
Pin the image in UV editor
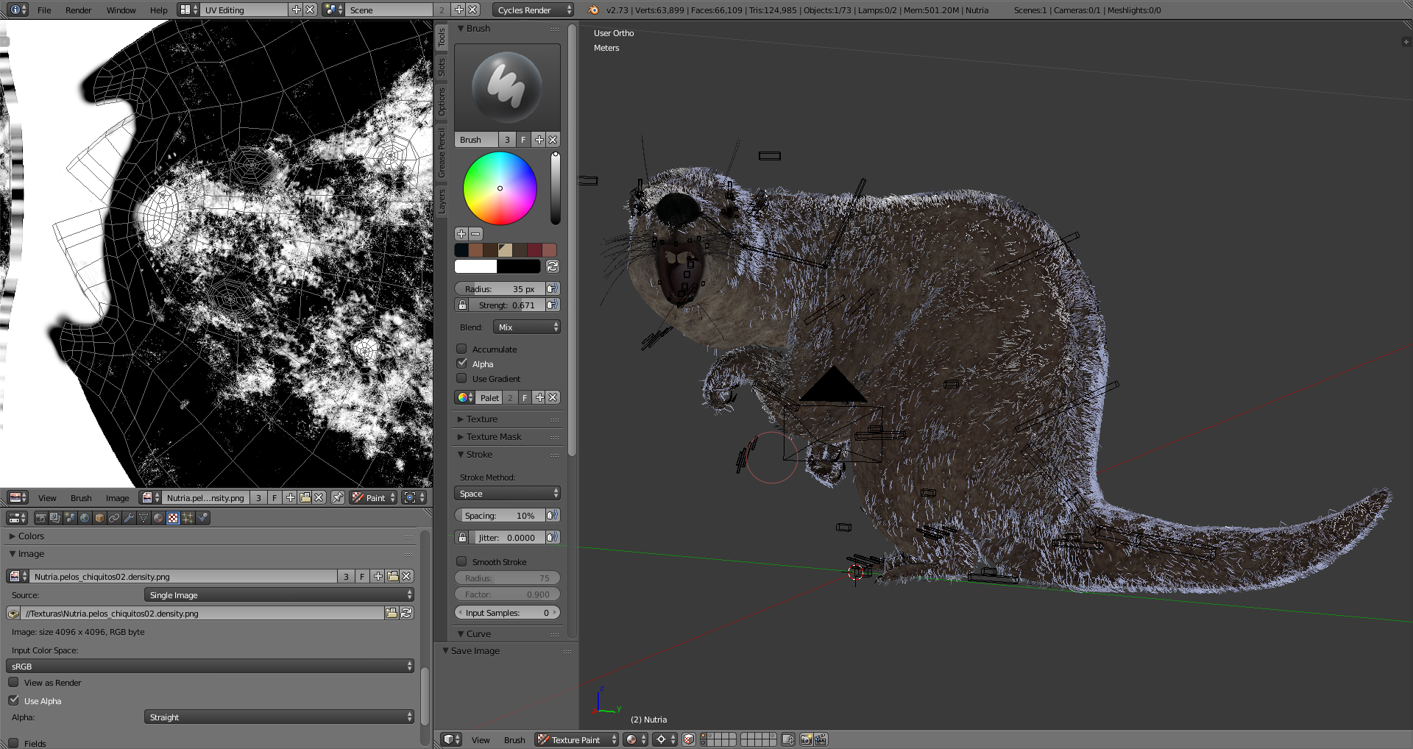[x=338, y=498]
